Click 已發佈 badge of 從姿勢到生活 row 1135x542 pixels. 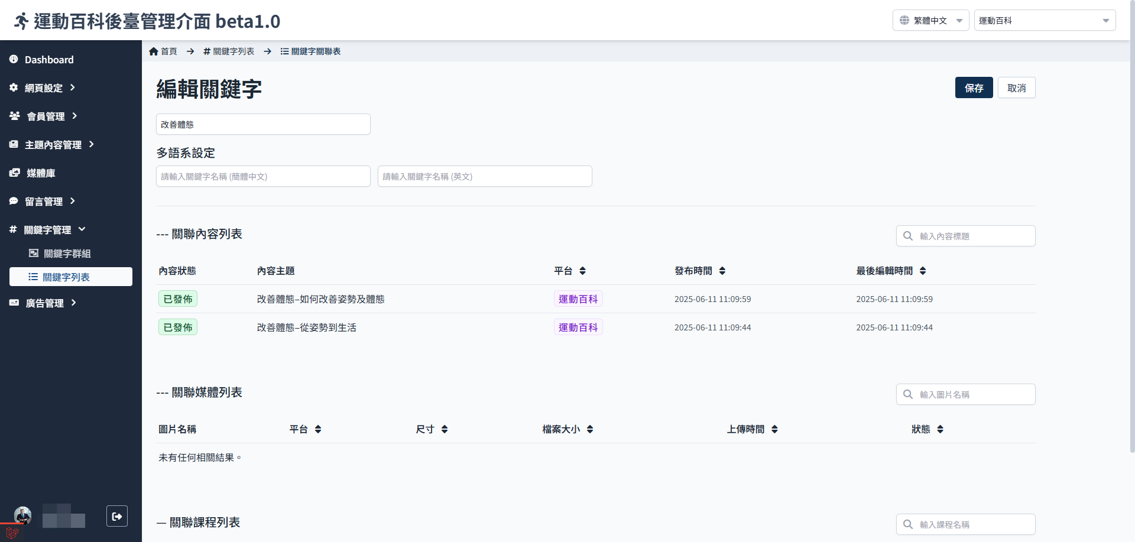(178, 327)
